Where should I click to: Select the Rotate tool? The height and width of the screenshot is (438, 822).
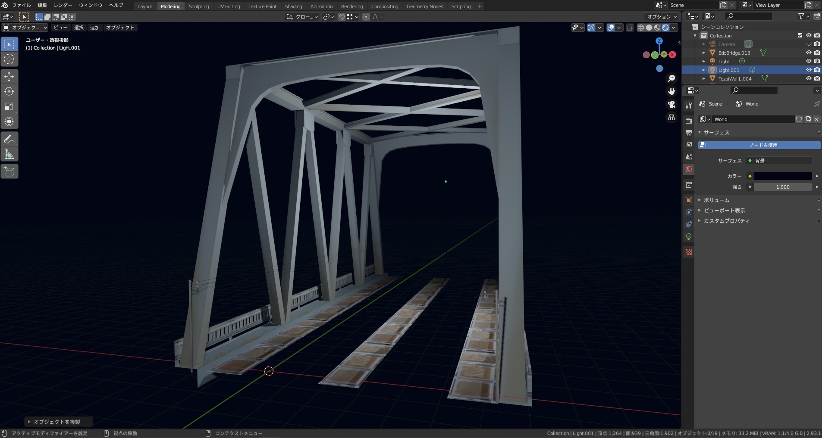coord(9,92)
